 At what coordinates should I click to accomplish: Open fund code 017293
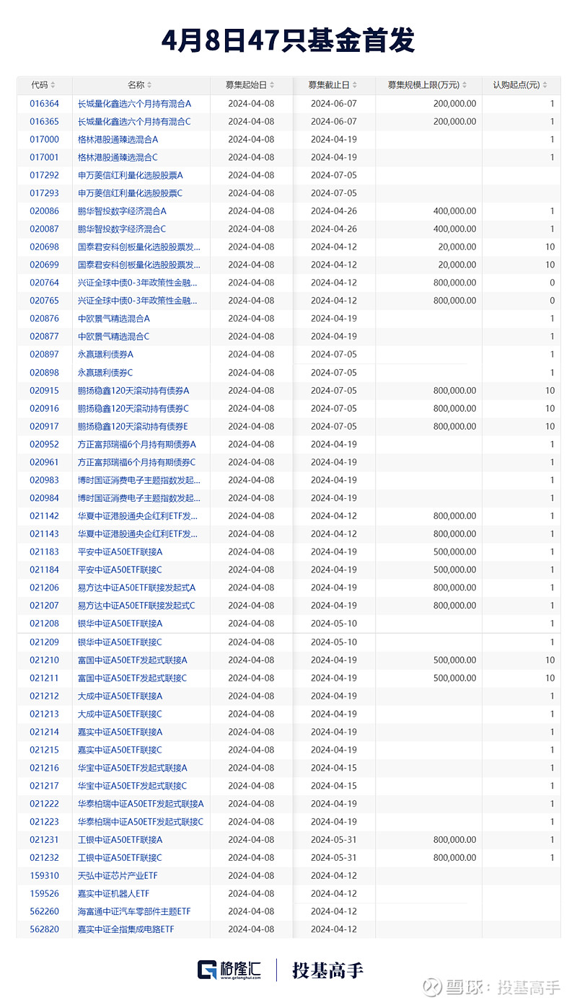[45, 193]
